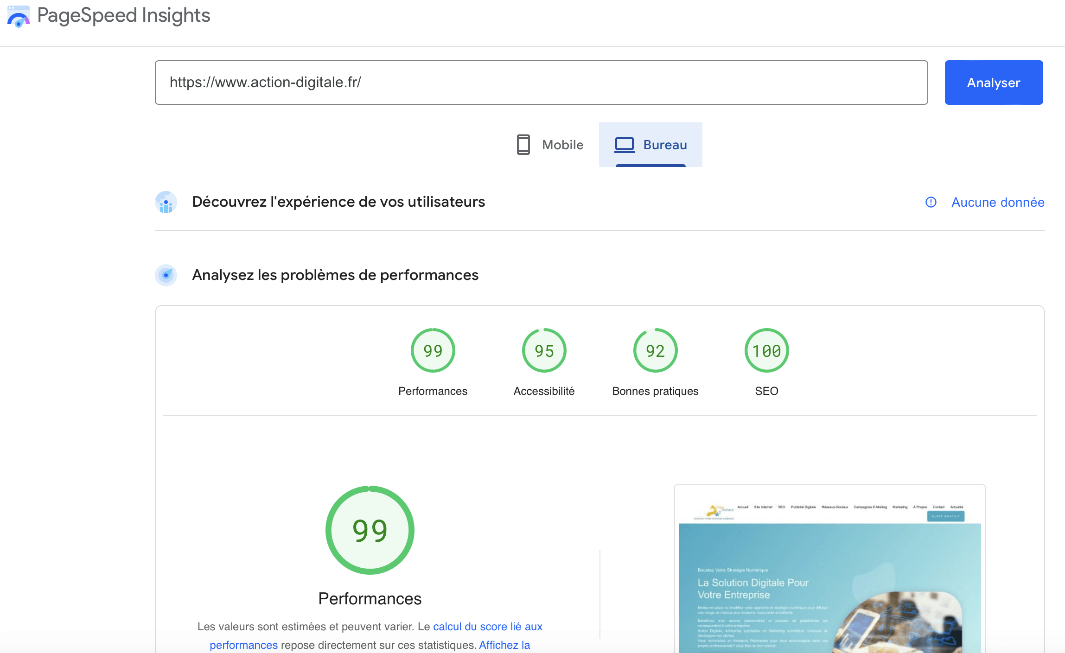Click the mobile phone icon
This screenshot has width=1065, height=653.
[x=523, y=145]
